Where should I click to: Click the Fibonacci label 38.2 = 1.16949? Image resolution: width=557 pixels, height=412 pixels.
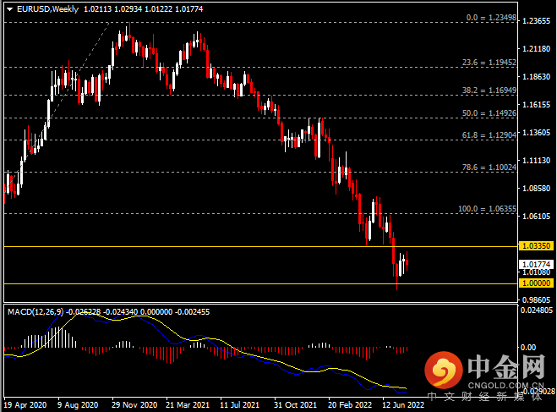tap(489, 91)
